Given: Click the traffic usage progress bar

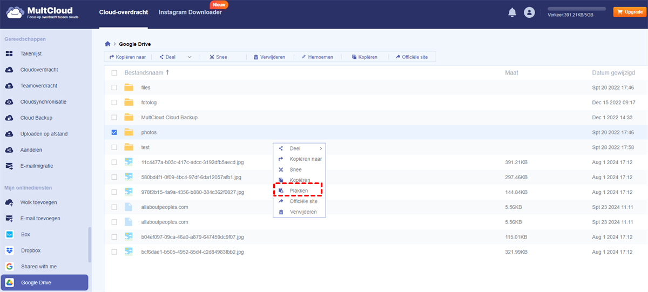Looking at the screenshot, I should click(577, 9).
